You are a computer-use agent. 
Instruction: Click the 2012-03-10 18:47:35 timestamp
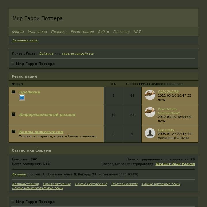point(175,95)
